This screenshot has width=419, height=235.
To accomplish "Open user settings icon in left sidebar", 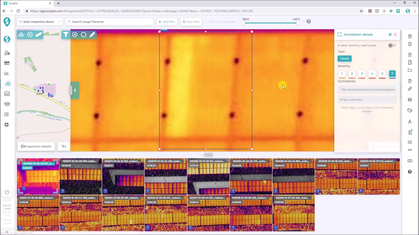I will point(7,53).
